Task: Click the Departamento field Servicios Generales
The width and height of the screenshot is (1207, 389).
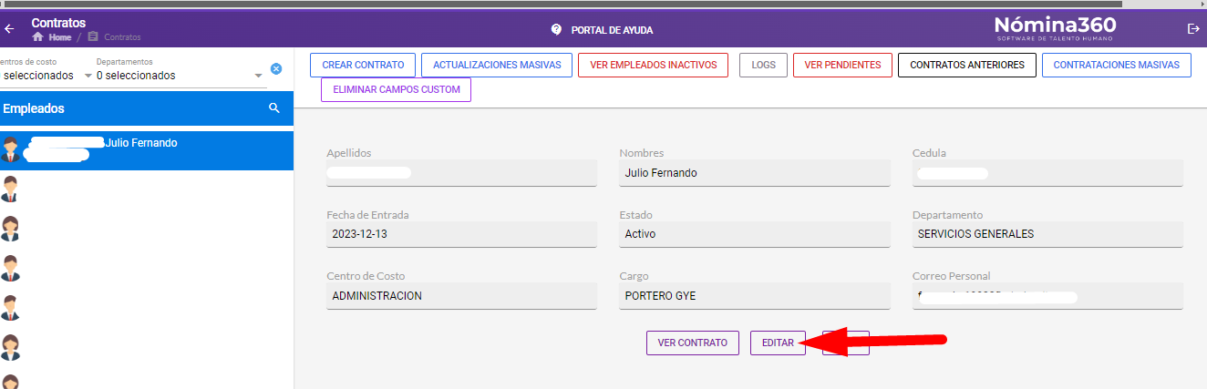Action: point(1047,234)
